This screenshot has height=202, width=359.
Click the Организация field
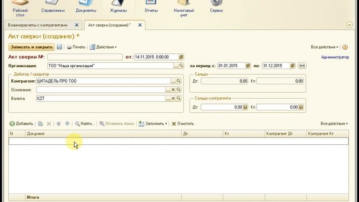(x=110, y=66)
